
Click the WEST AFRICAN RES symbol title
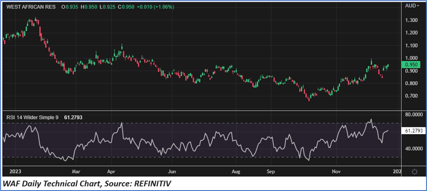click(31, 7)
